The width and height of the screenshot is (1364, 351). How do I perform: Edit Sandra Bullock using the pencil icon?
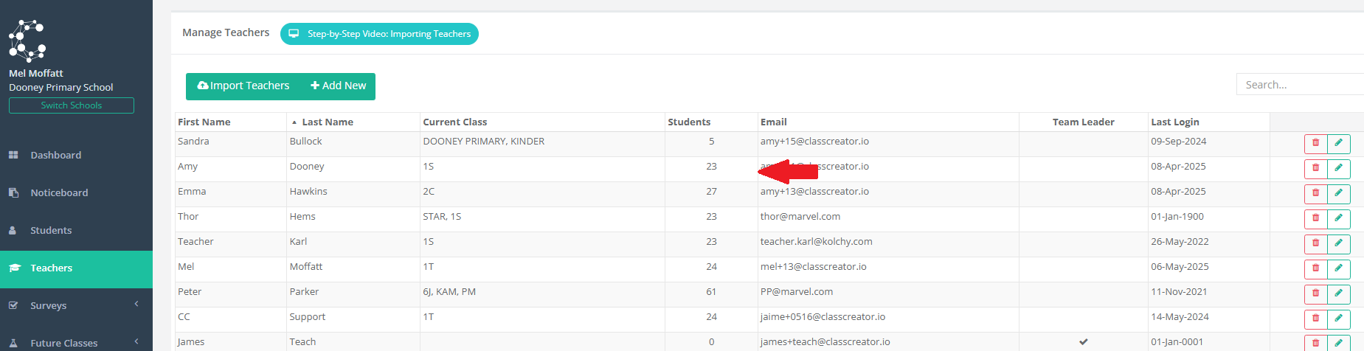click(1339, 144)
